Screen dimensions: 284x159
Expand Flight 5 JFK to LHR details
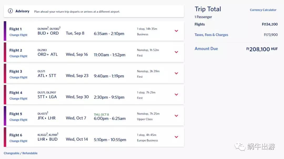pyautogui.click(x=176, y=116)
